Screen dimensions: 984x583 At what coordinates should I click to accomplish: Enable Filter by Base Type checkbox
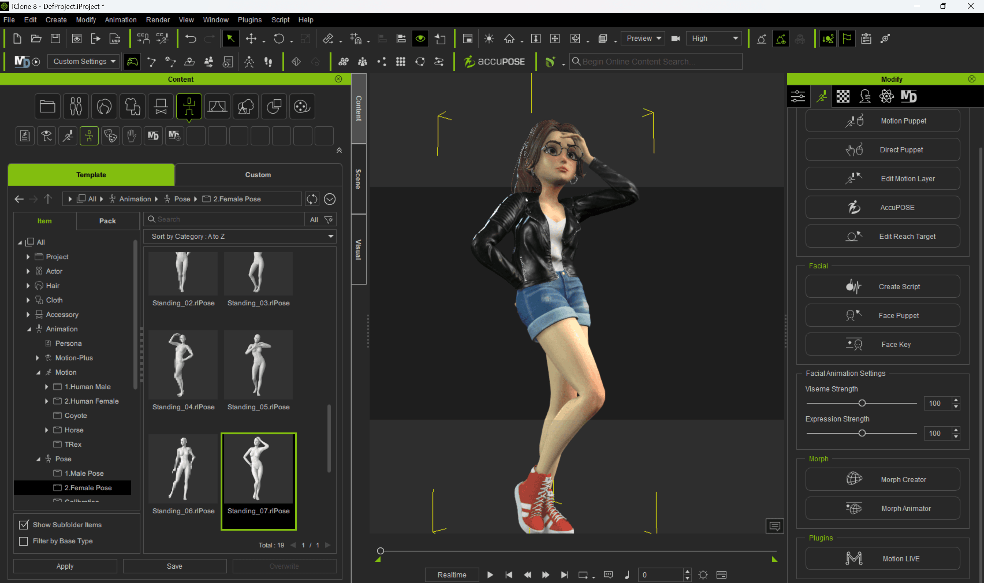(23, 541)
